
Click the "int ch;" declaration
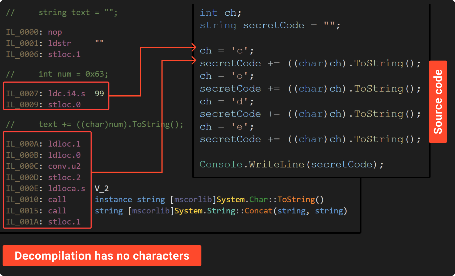click(x=220, y=13)
